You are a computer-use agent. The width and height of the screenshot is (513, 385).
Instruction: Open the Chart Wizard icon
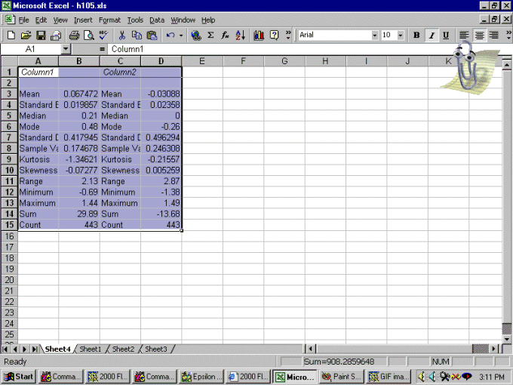[x=260, y=35]
